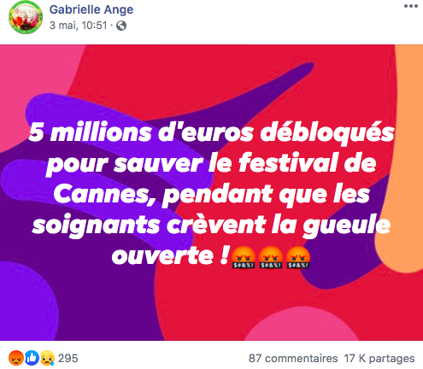423x369 pixels.
Task: View the 87 commentaires link
Action: pyautogui.click(x=293, y=358)
